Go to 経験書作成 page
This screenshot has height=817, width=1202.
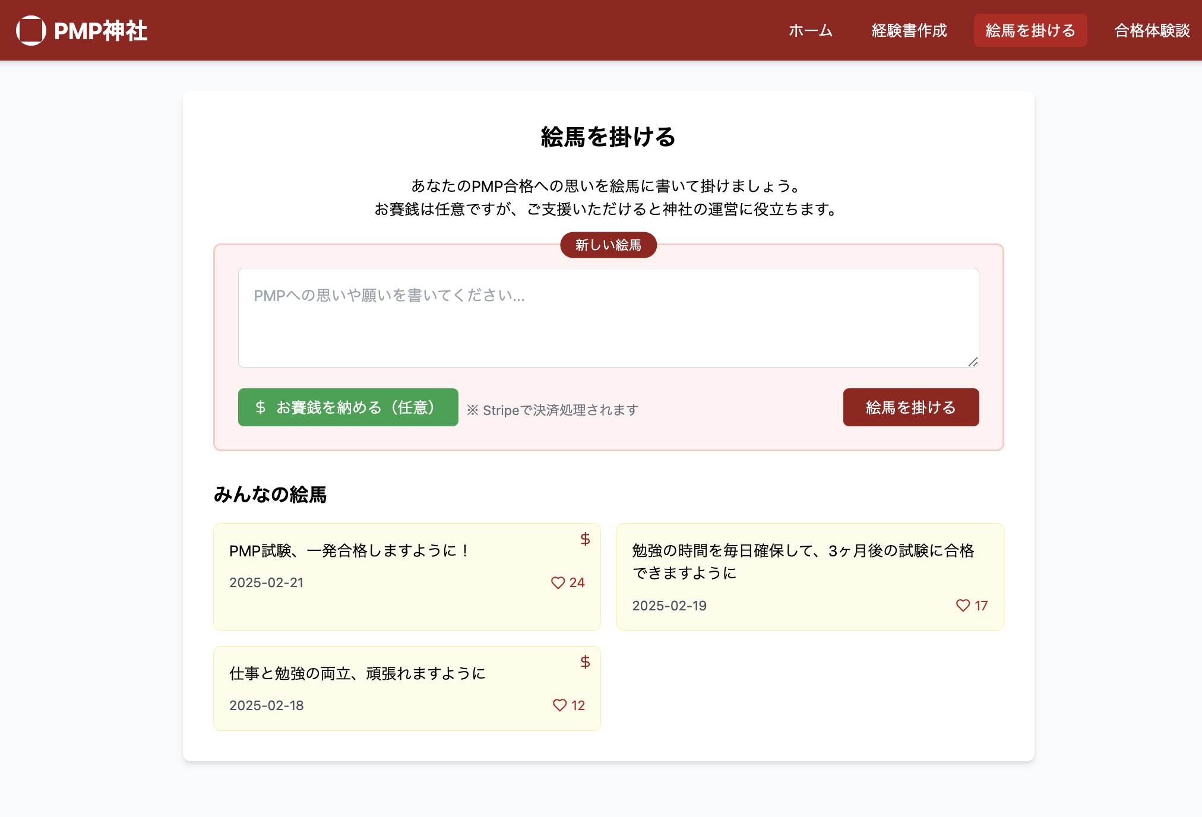pos(909,30)
